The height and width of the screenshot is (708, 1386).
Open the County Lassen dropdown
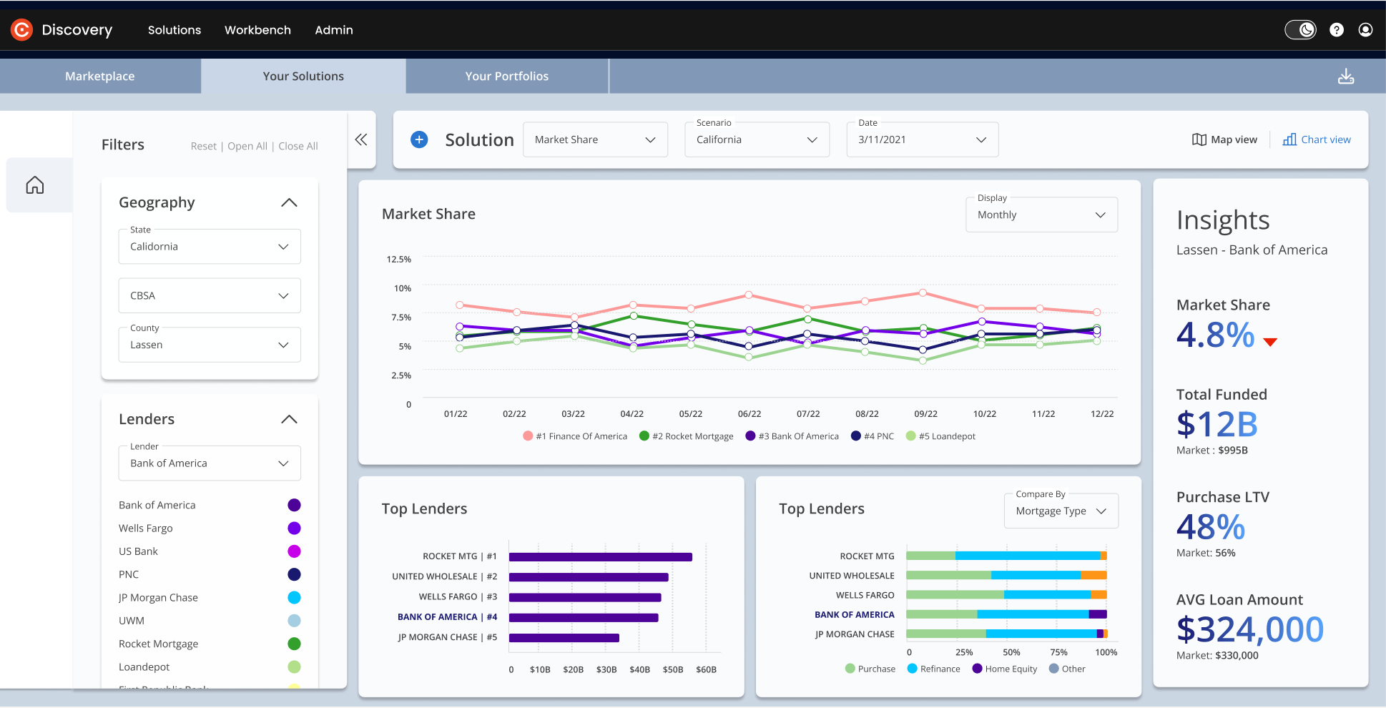click(x=210, y=345)
